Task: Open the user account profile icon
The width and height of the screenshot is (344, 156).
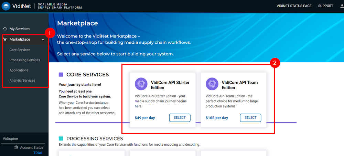Action: click(x=341, y=6)
